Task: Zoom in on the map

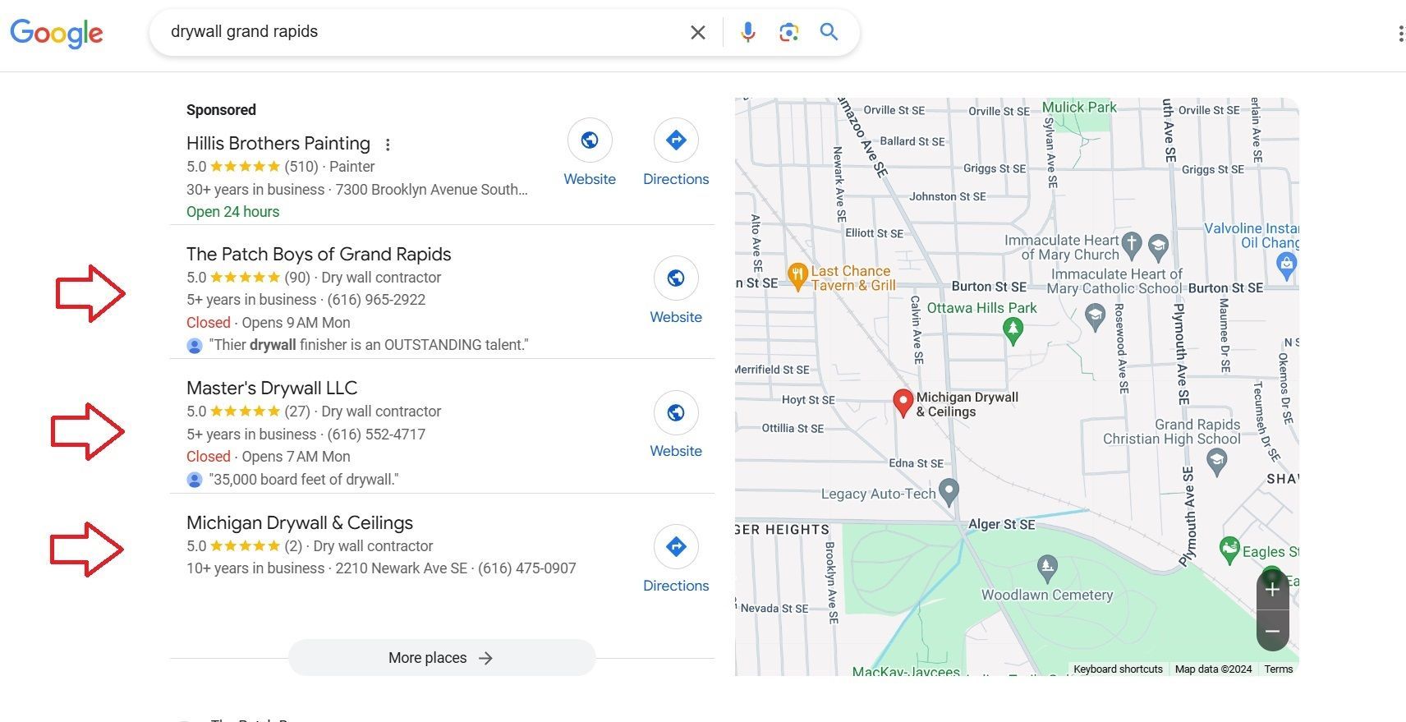Action: pos(1272,590)
